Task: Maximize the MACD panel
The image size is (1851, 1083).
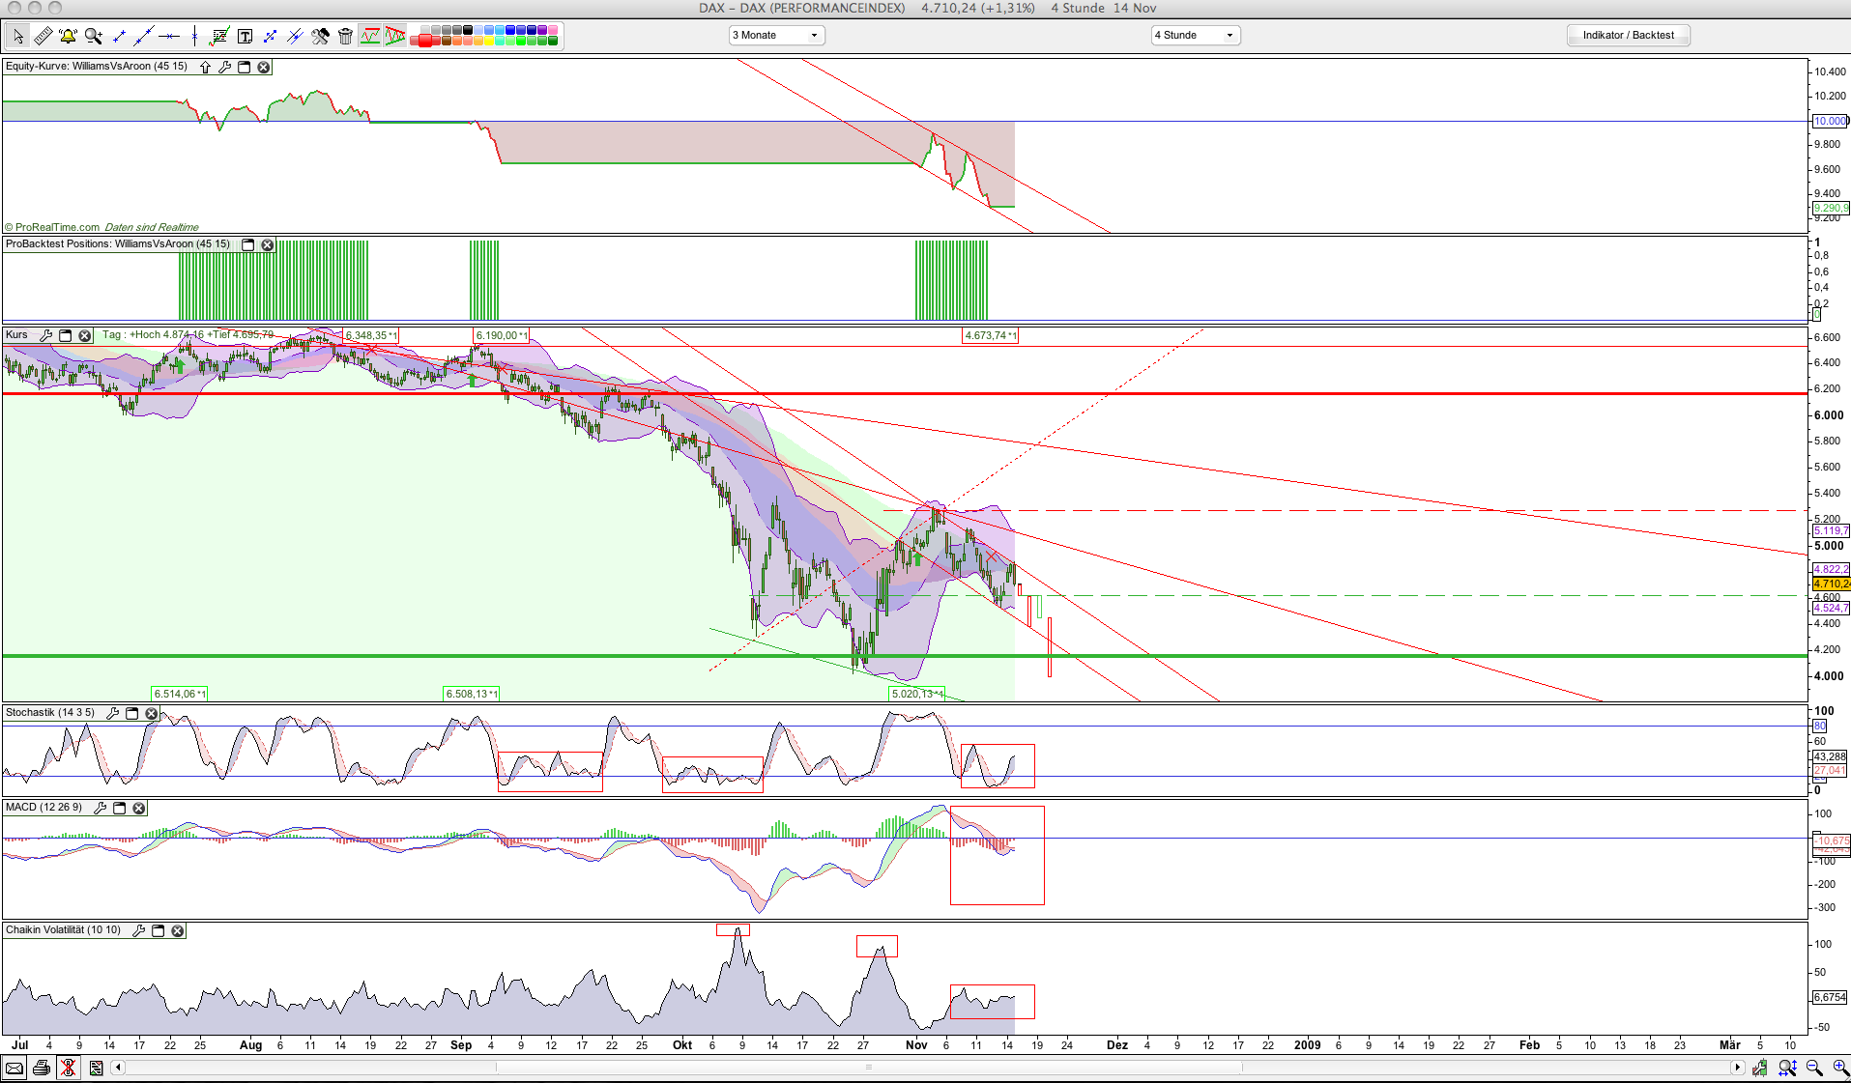Action: point(119,808)
